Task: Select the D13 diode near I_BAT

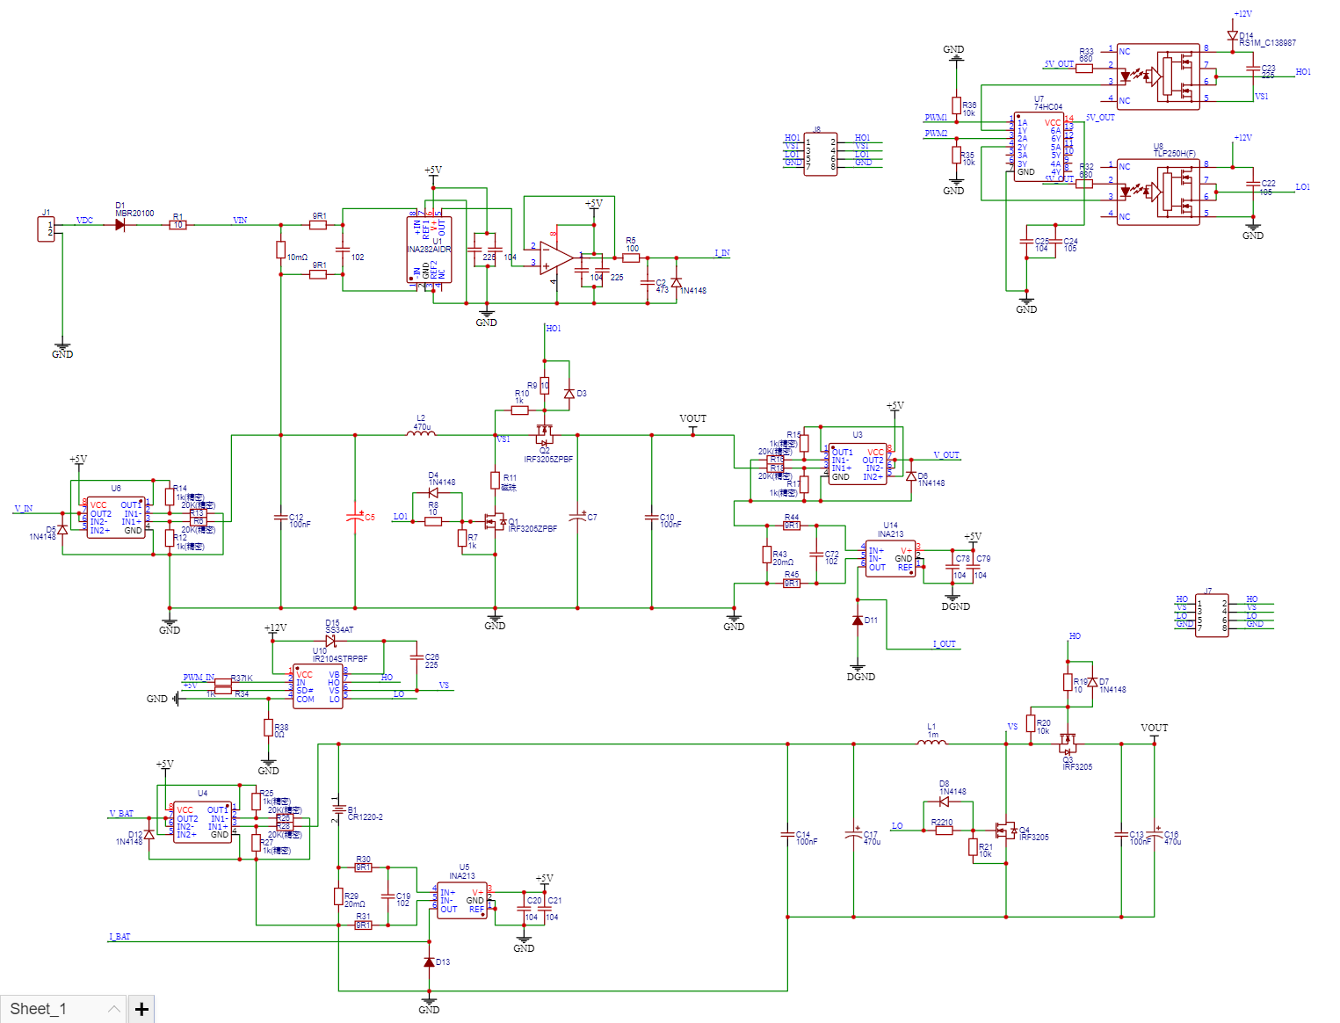Action: coord(429,962)
